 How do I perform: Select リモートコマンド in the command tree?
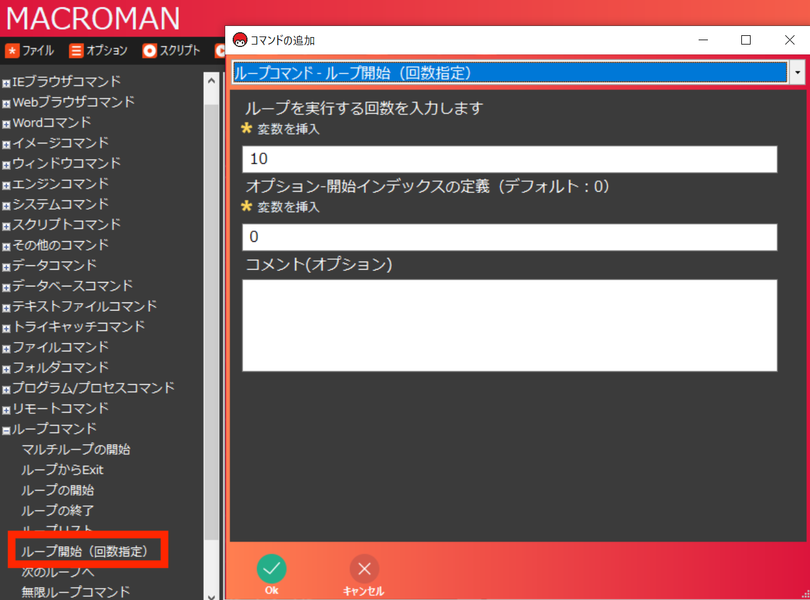(61, 408)
